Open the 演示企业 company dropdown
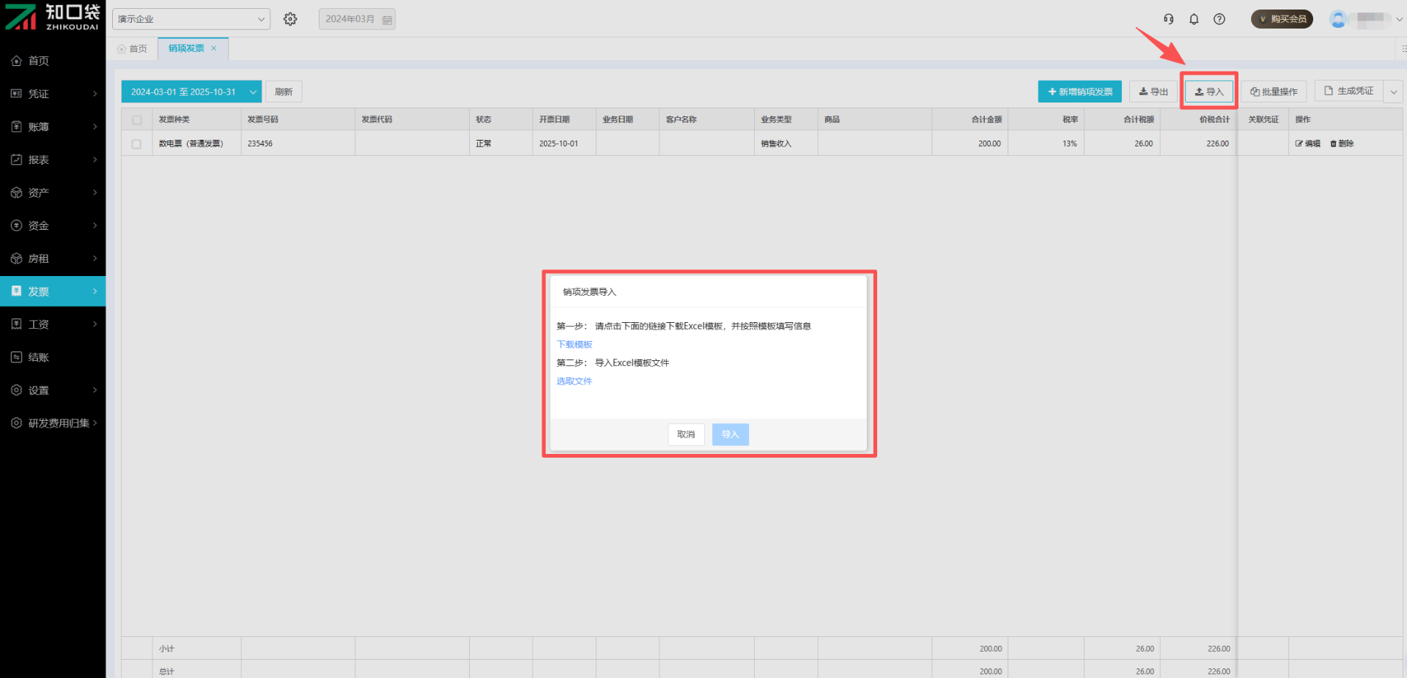The image size is (1407, 678). [x=191, y=19]
